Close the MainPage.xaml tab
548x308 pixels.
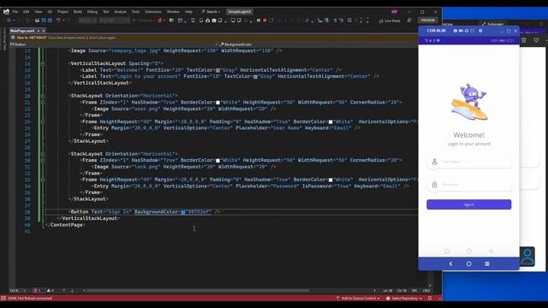[x=44, y=31]
